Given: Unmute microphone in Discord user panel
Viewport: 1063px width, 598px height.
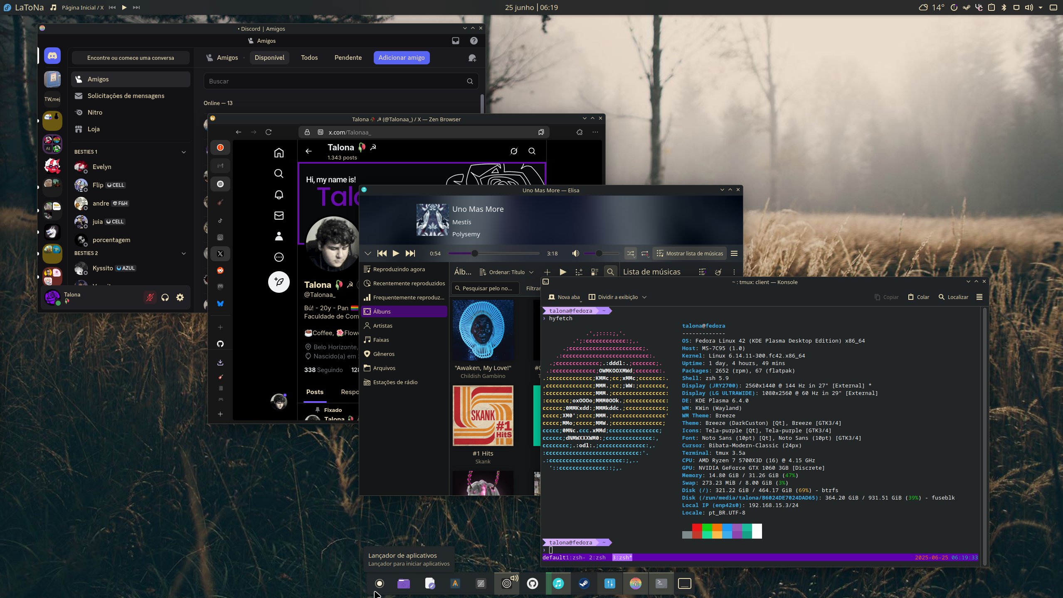Looking at the screenshot, I should pos(150,297).
